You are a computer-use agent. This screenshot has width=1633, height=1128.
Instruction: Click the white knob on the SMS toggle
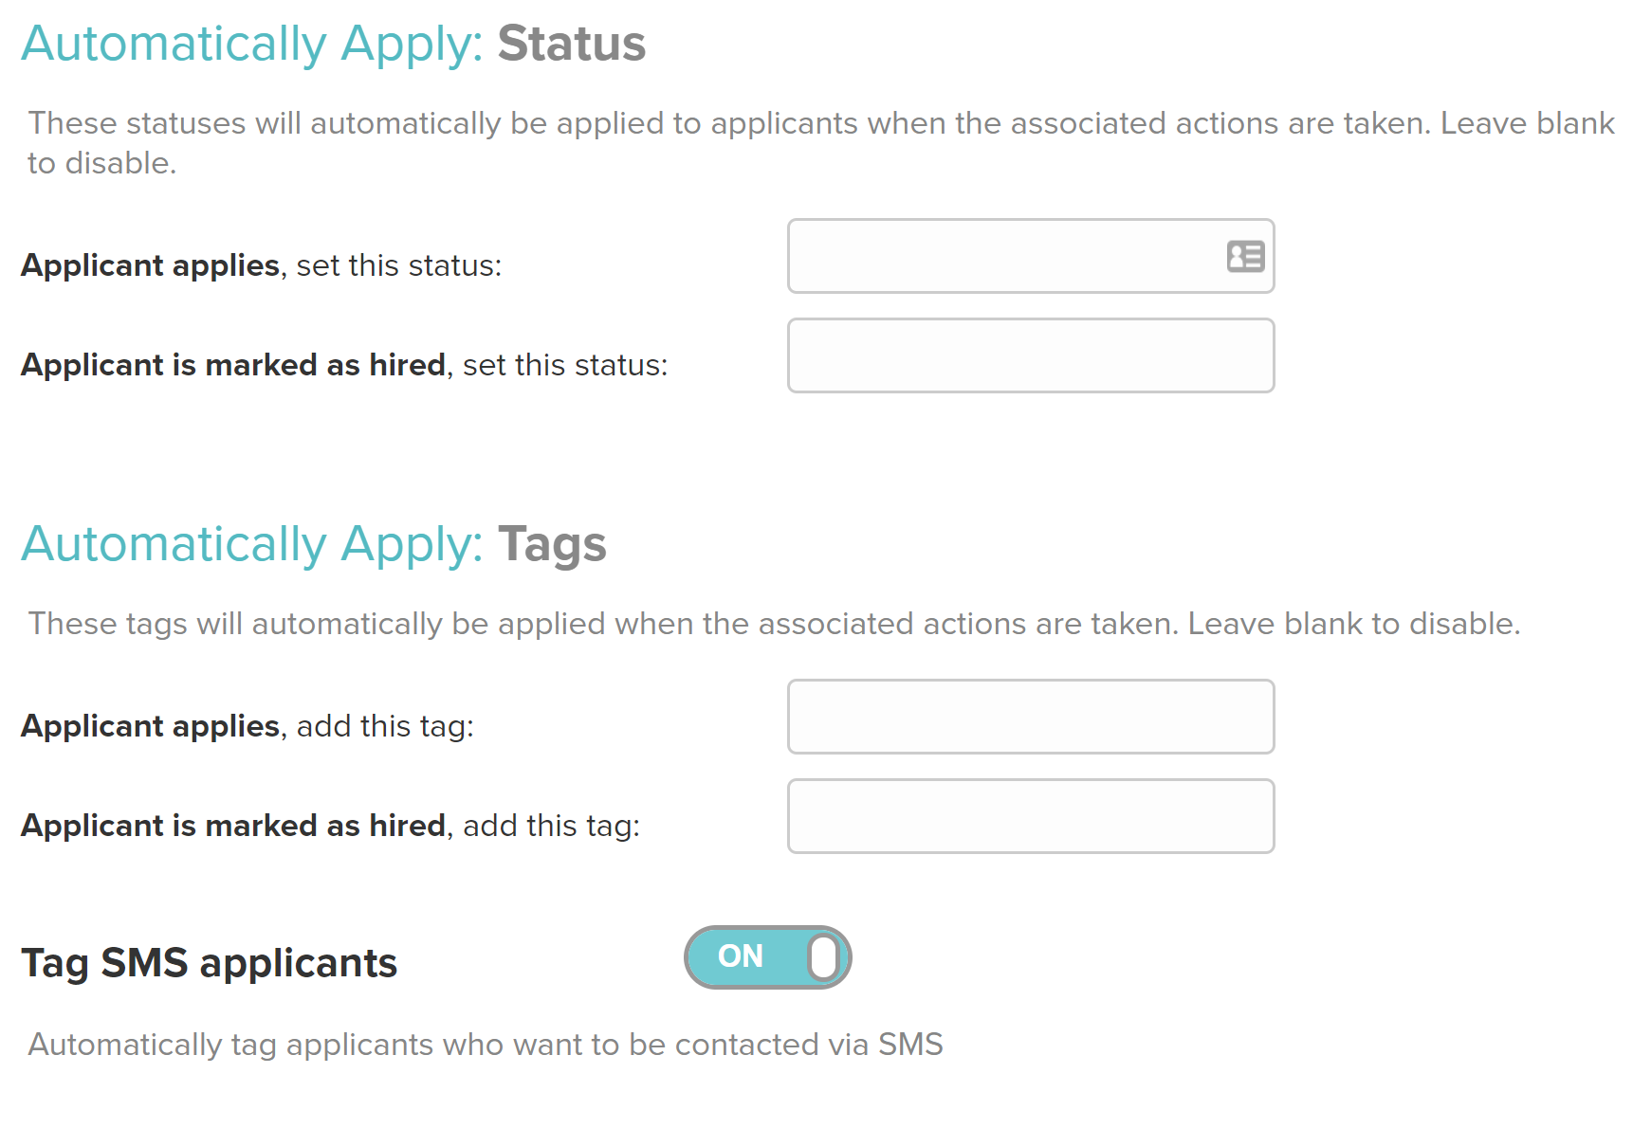click(x=824, y=957)
